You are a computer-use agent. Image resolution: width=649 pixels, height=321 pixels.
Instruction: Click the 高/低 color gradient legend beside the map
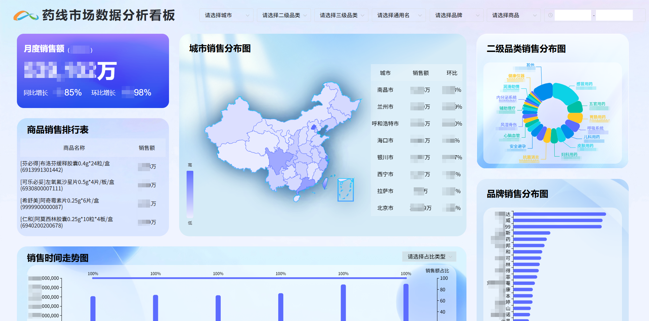[190, 193]
